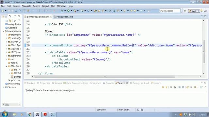Collapse the meuprimeiro project node
The image size is (209, 117).
pyautogui.click(x=4, y=31)
